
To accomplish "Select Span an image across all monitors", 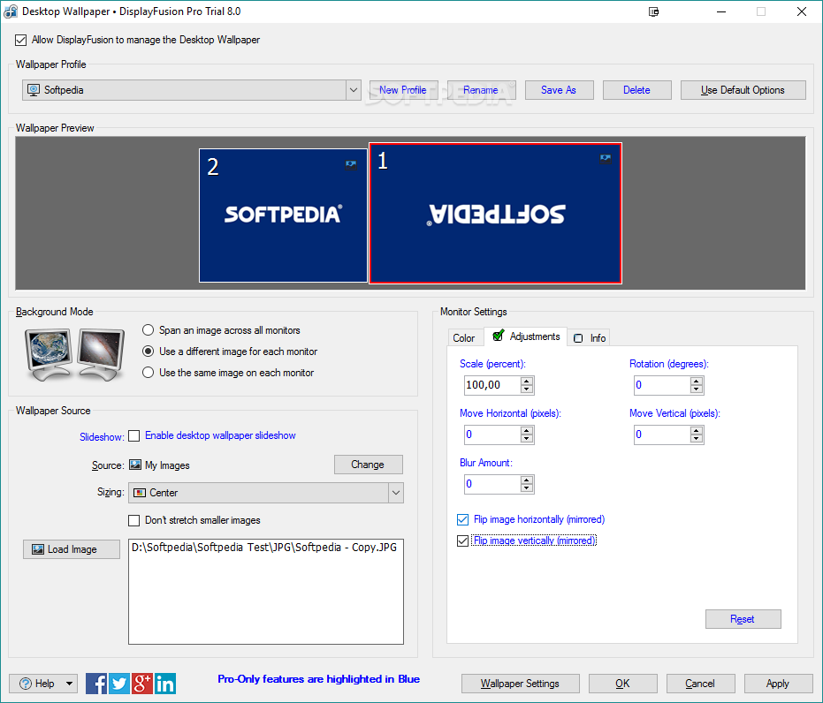I will [x=148, y=330].
